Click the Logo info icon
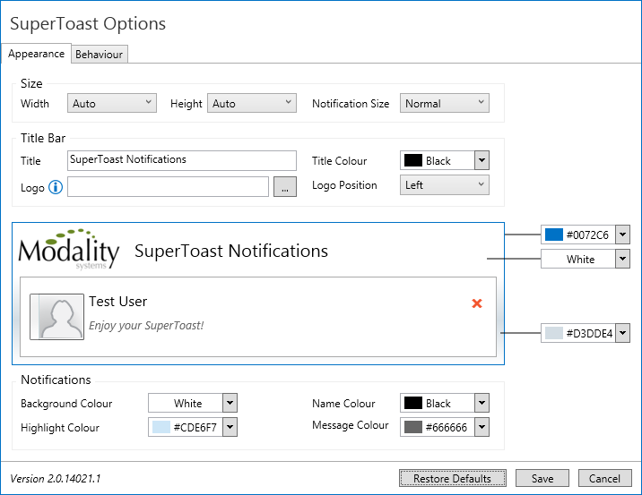The width and height of the screenshot is (642, 495). 56,187
